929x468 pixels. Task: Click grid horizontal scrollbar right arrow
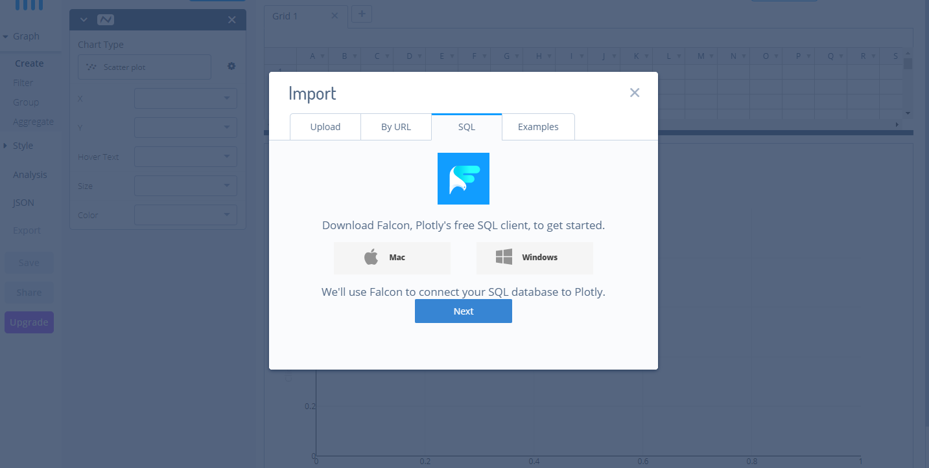pyautogui.click(x=897, y=124)
